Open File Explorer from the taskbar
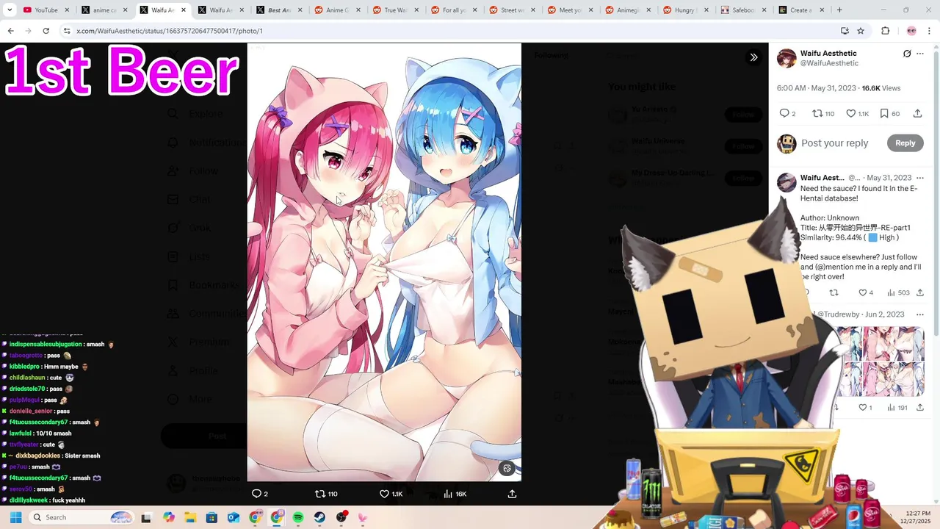940x529 pixels. click(x=190, y=517)
